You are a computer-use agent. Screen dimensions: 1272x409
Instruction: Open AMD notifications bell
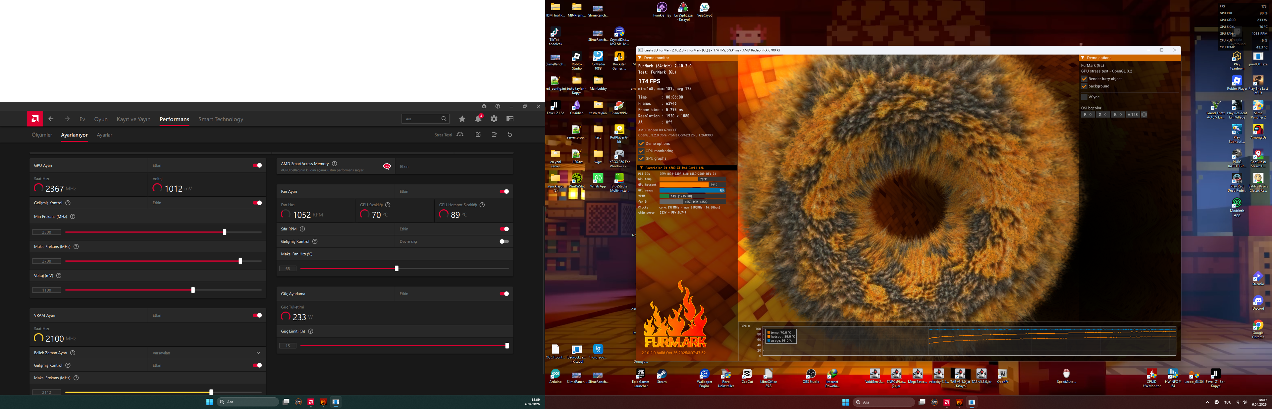click(478, 119)
